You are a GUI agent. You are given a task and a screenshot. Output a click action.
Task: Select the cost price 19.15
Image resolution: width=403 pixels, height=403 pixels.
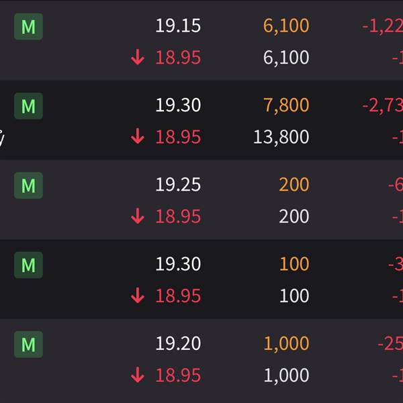coord(178,26)
